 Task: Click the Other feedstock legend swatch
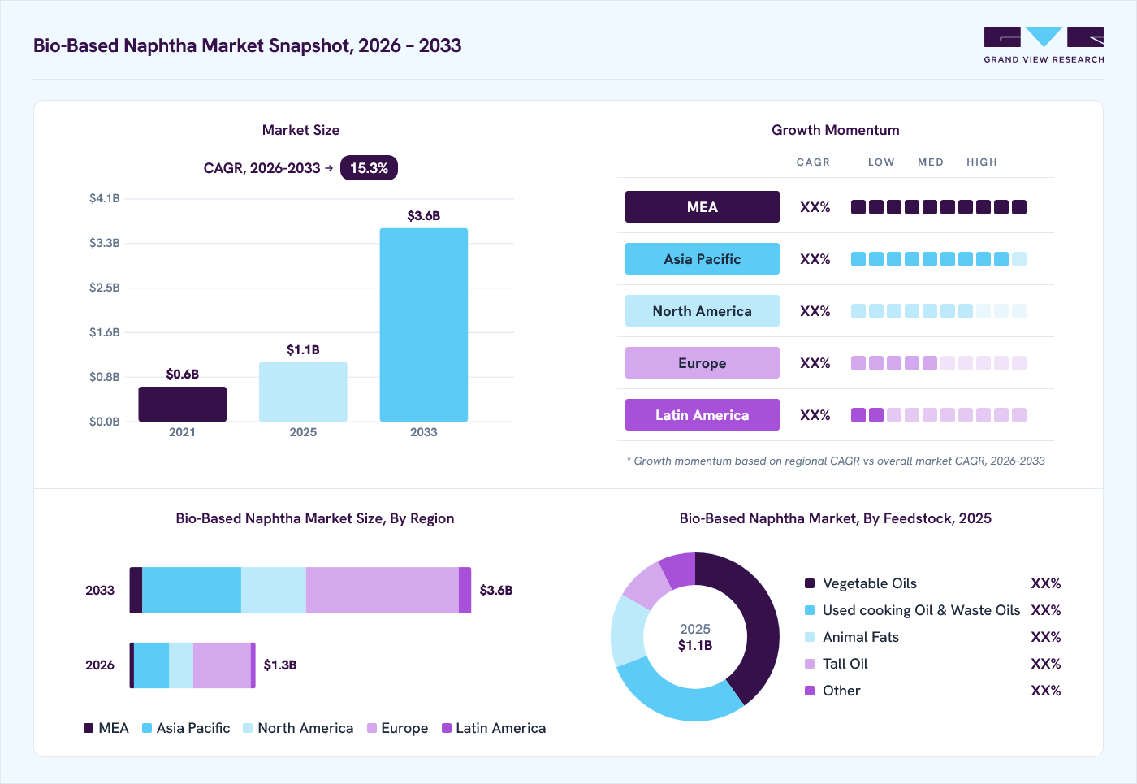(810, 691)
